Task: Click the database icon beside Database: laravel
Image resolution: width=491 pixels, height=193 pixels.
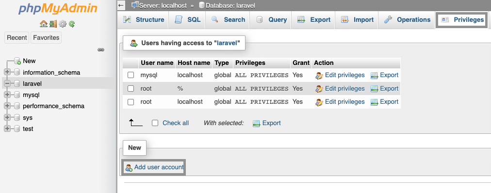Action: coord(202,5)
